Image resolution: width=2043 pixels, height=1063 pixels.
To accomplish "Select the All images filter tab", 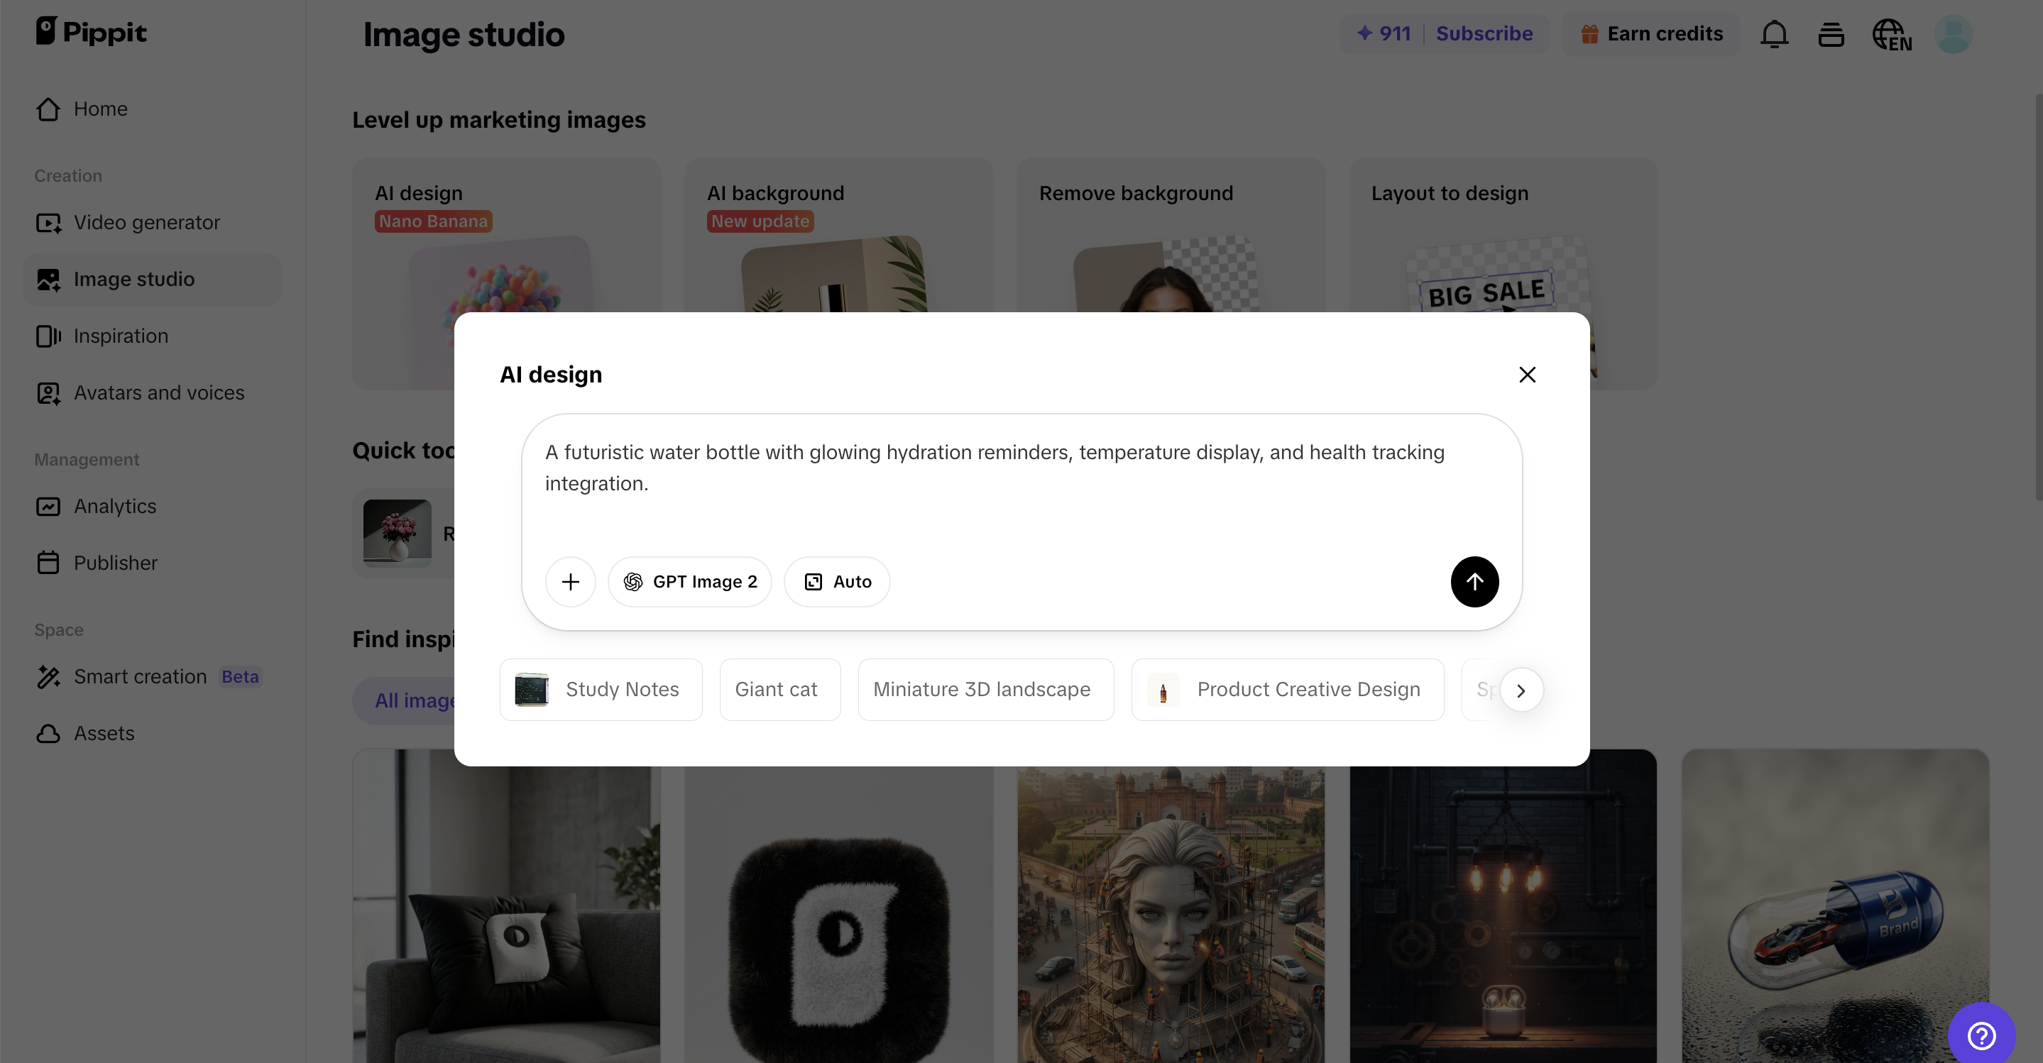I will coord(405,700).
